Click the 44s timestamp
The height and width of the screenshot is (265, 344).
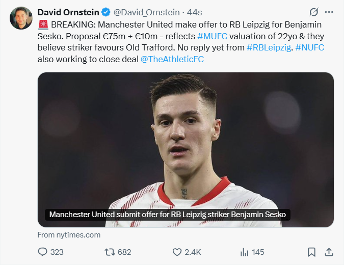coord(195,12)
